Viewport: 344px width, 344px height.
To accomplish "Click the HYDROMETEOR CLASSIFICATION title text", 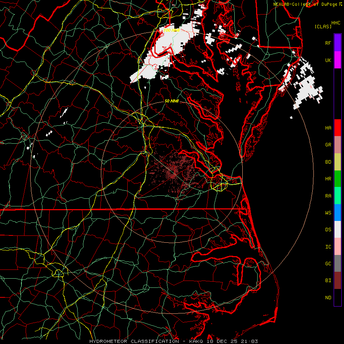I will (x=134, y=341).
